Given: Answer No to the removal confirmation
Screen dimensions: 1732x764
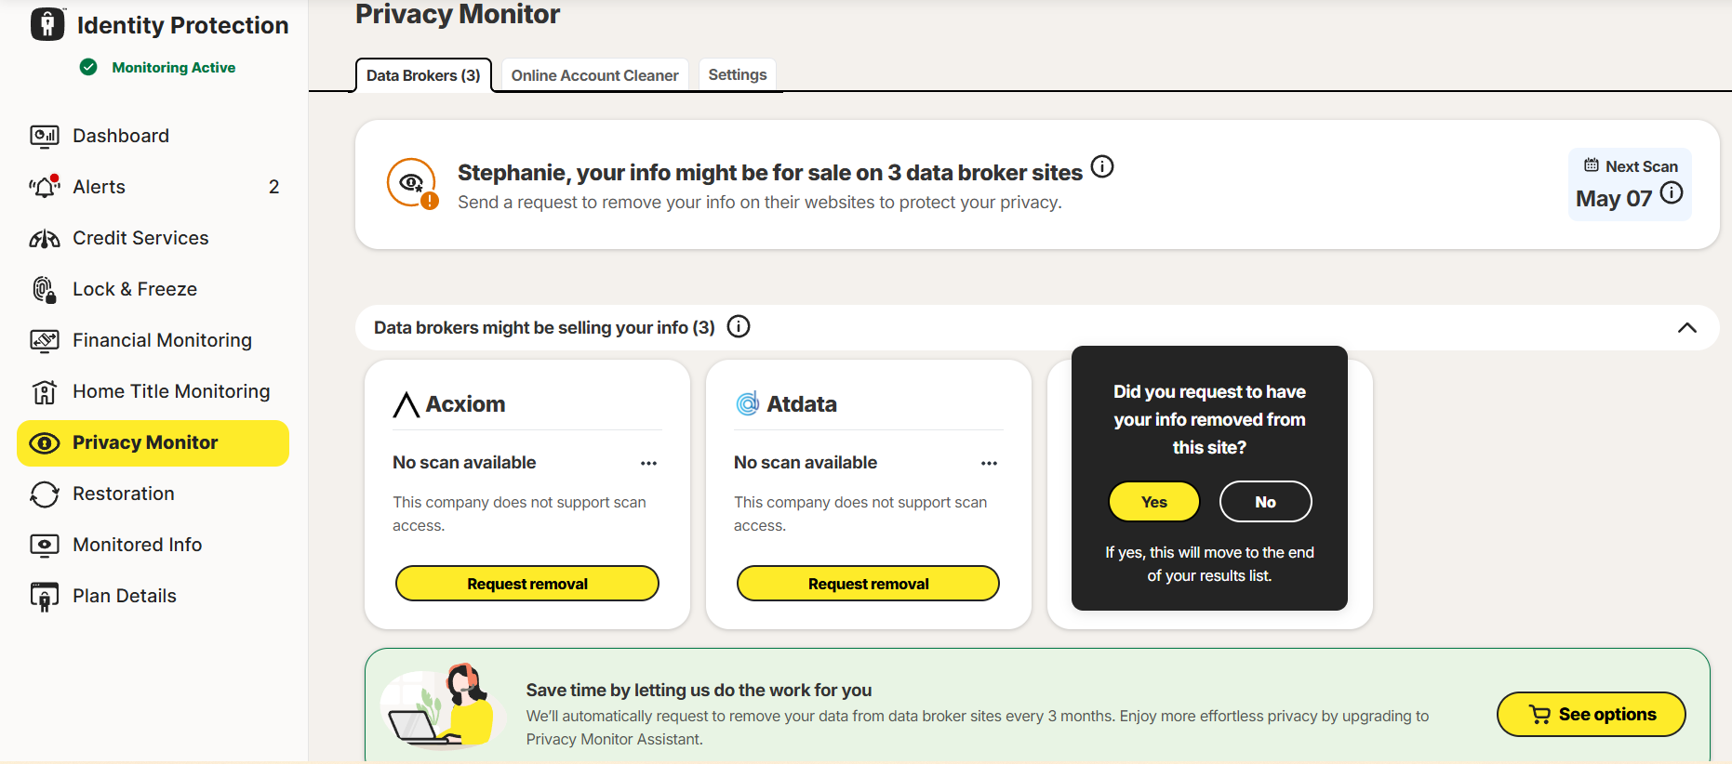Looking at the screenshot, I should point(1265,501).
